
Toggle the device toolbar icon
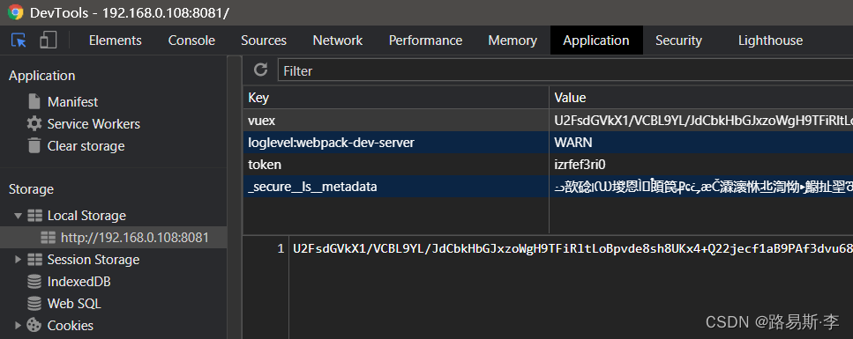click(x=49, y=41)
